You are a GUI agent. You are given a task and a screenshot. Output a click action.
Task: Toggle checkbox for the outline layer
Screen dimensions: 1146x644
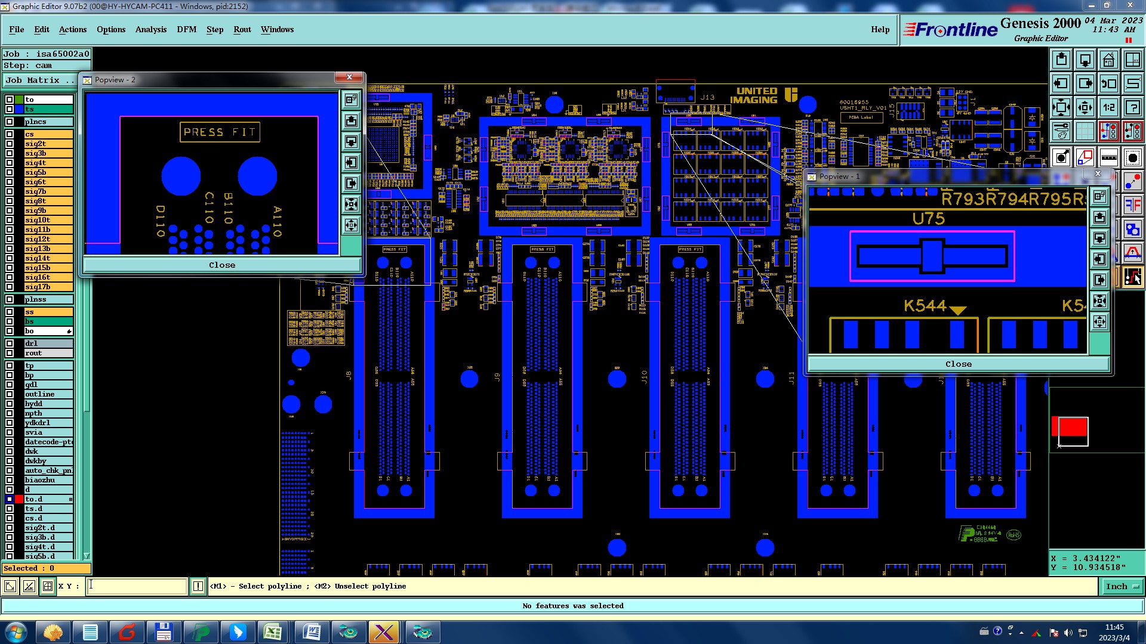10,394
